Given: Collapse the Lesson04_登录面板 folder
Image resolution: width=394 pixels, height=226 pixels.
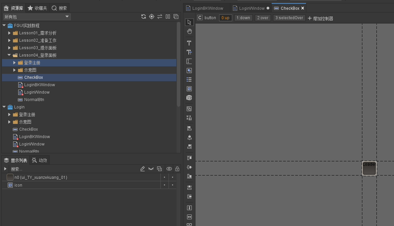Looking at the screenshot, I should [9, 55].
